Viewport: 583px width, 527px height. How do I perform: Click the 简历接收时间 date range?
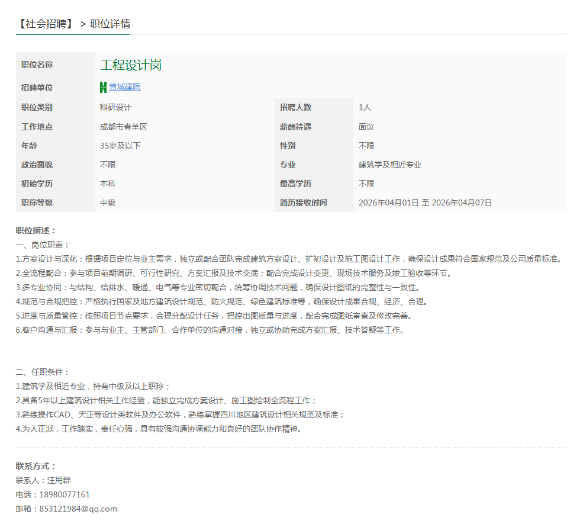[x=425, y=202]
